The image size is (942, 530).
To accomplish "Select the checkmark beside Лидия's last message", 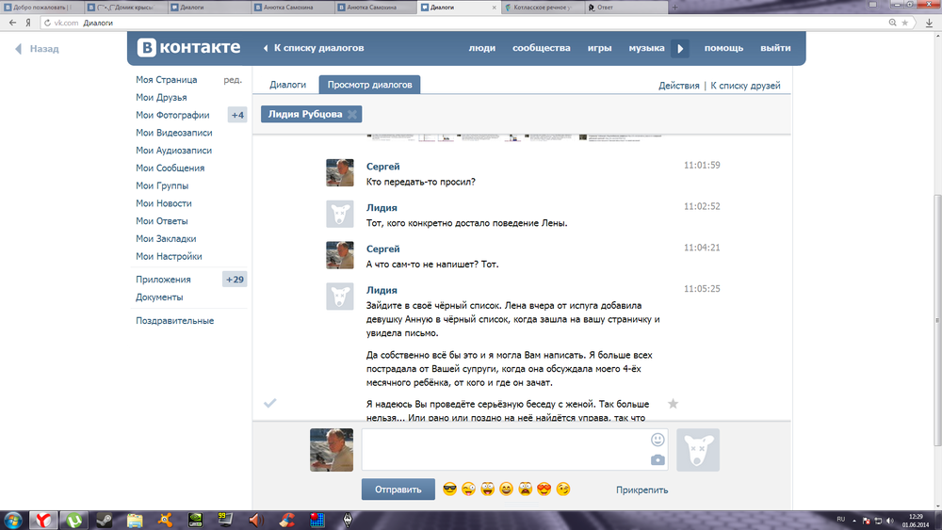I will point(270,403).
